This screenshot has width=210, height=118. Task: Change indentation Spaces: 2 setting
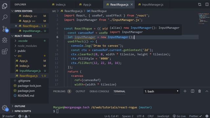tap(128, 116)
